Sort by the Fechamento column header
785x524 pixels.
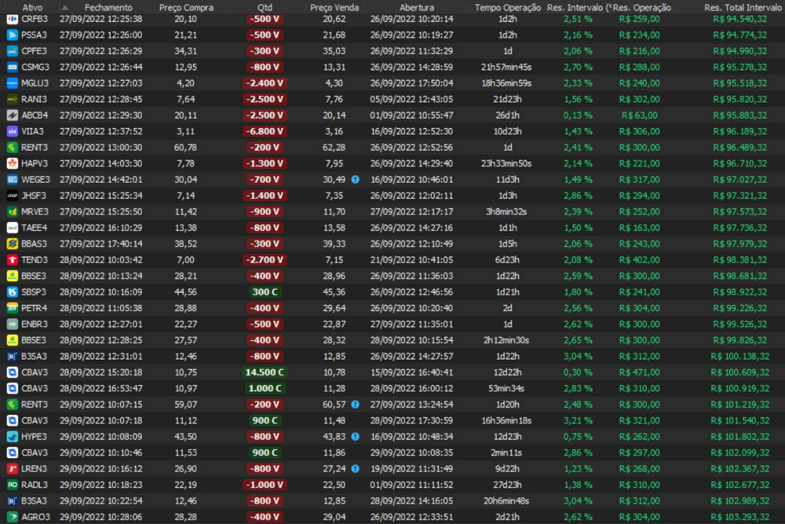pyautogui.click(x=108, y=7)
